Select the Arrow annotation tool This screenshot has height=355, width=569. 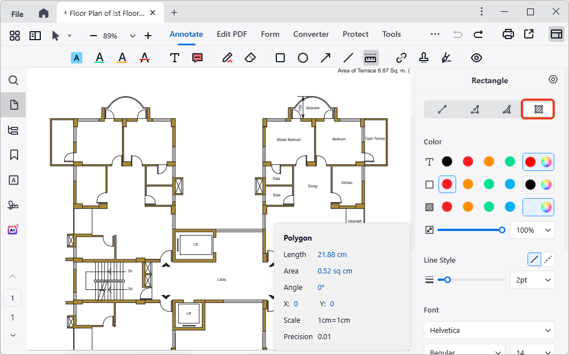[x=325, y=57]
